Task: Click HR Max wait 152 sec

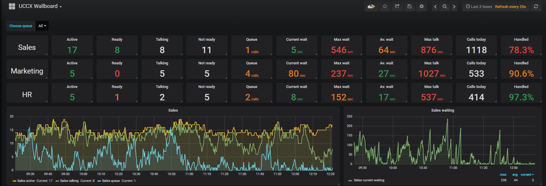Action: click(342, 97)
